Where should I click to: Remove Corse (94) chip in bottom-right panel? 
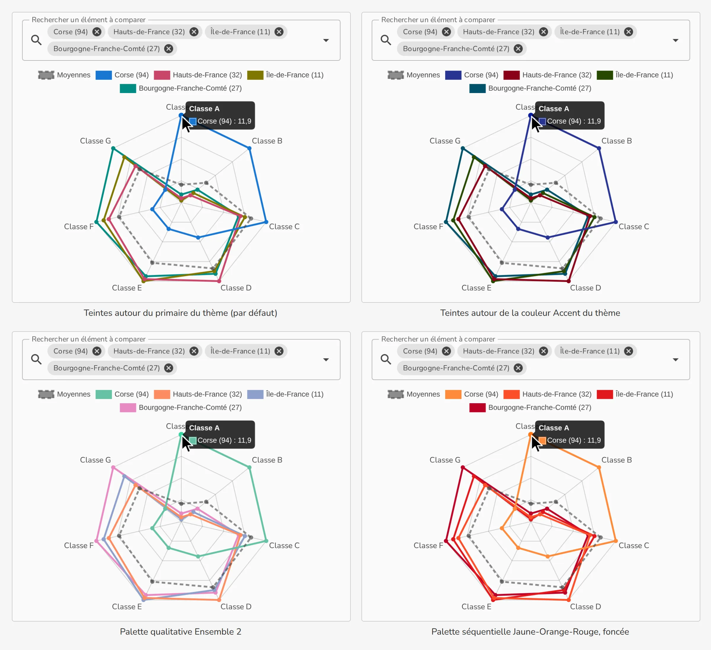click(446, 351)
